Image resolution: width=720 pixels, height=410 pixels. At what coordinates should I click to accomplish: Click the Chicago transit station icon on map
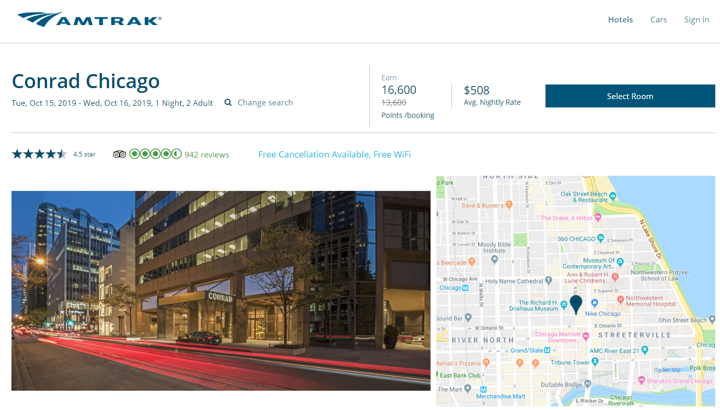(x=465, y=287)
